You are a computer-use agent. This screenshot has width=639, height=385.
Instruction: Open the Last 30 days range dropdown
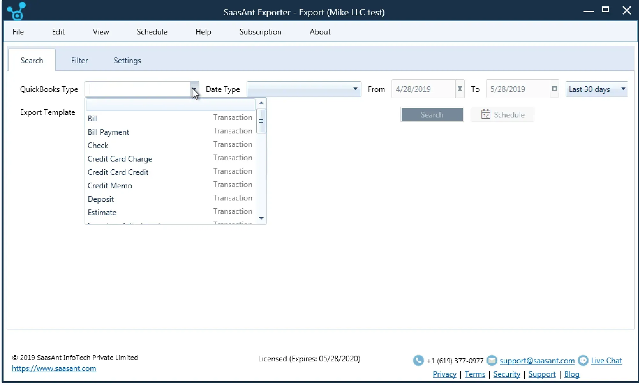tap(623, 89)
